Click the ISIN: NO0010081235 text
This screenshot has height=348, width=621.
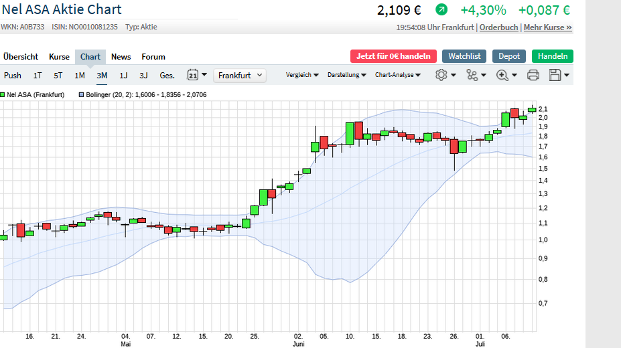tap(85, 27)
